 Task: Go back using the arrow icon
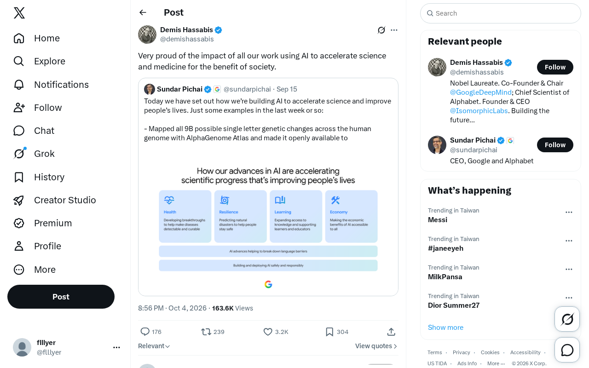pos(143,12)
